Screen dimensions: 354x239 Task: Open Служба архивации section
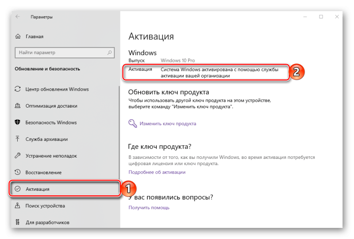(x=47, y=139)
